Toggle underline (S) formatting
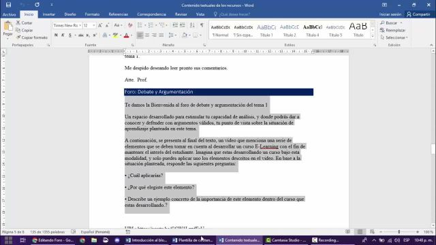The image size is (436, 245). 69,35
